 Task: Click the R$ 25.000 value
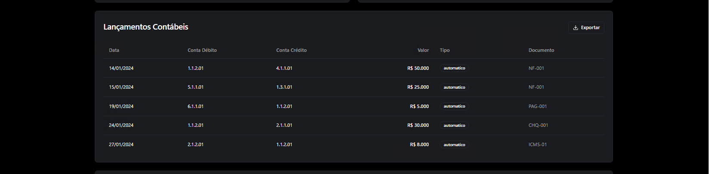click(x=418, y=87)
